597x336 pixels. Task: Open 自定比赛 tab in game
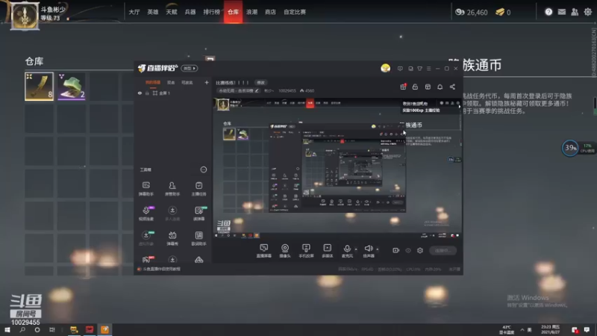(x=295, y=12)
